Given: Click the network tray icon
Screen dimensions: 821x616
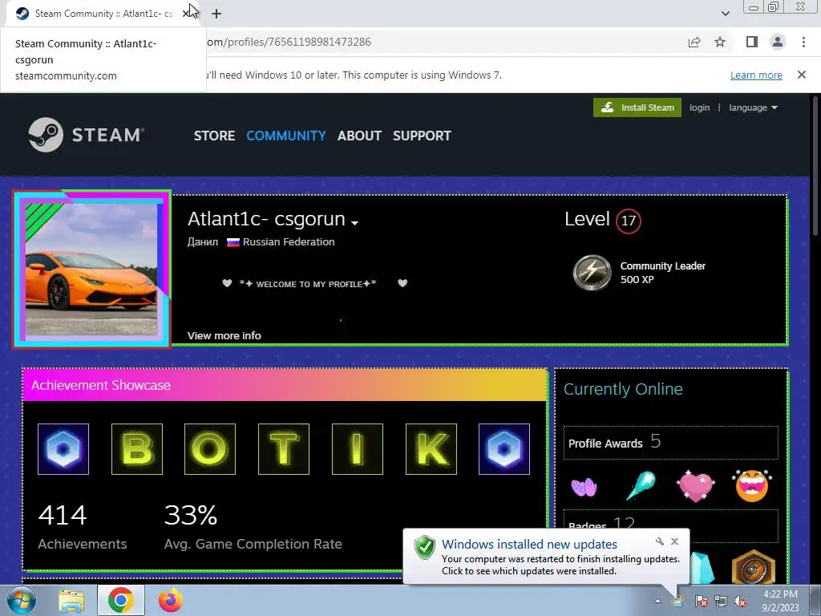Looking at the screenshot, I should 721,601.
